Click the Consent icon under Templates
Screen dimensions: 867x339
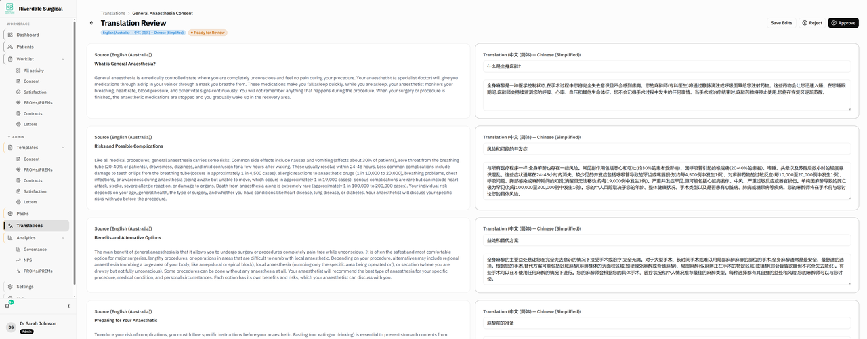coord(18,159)
